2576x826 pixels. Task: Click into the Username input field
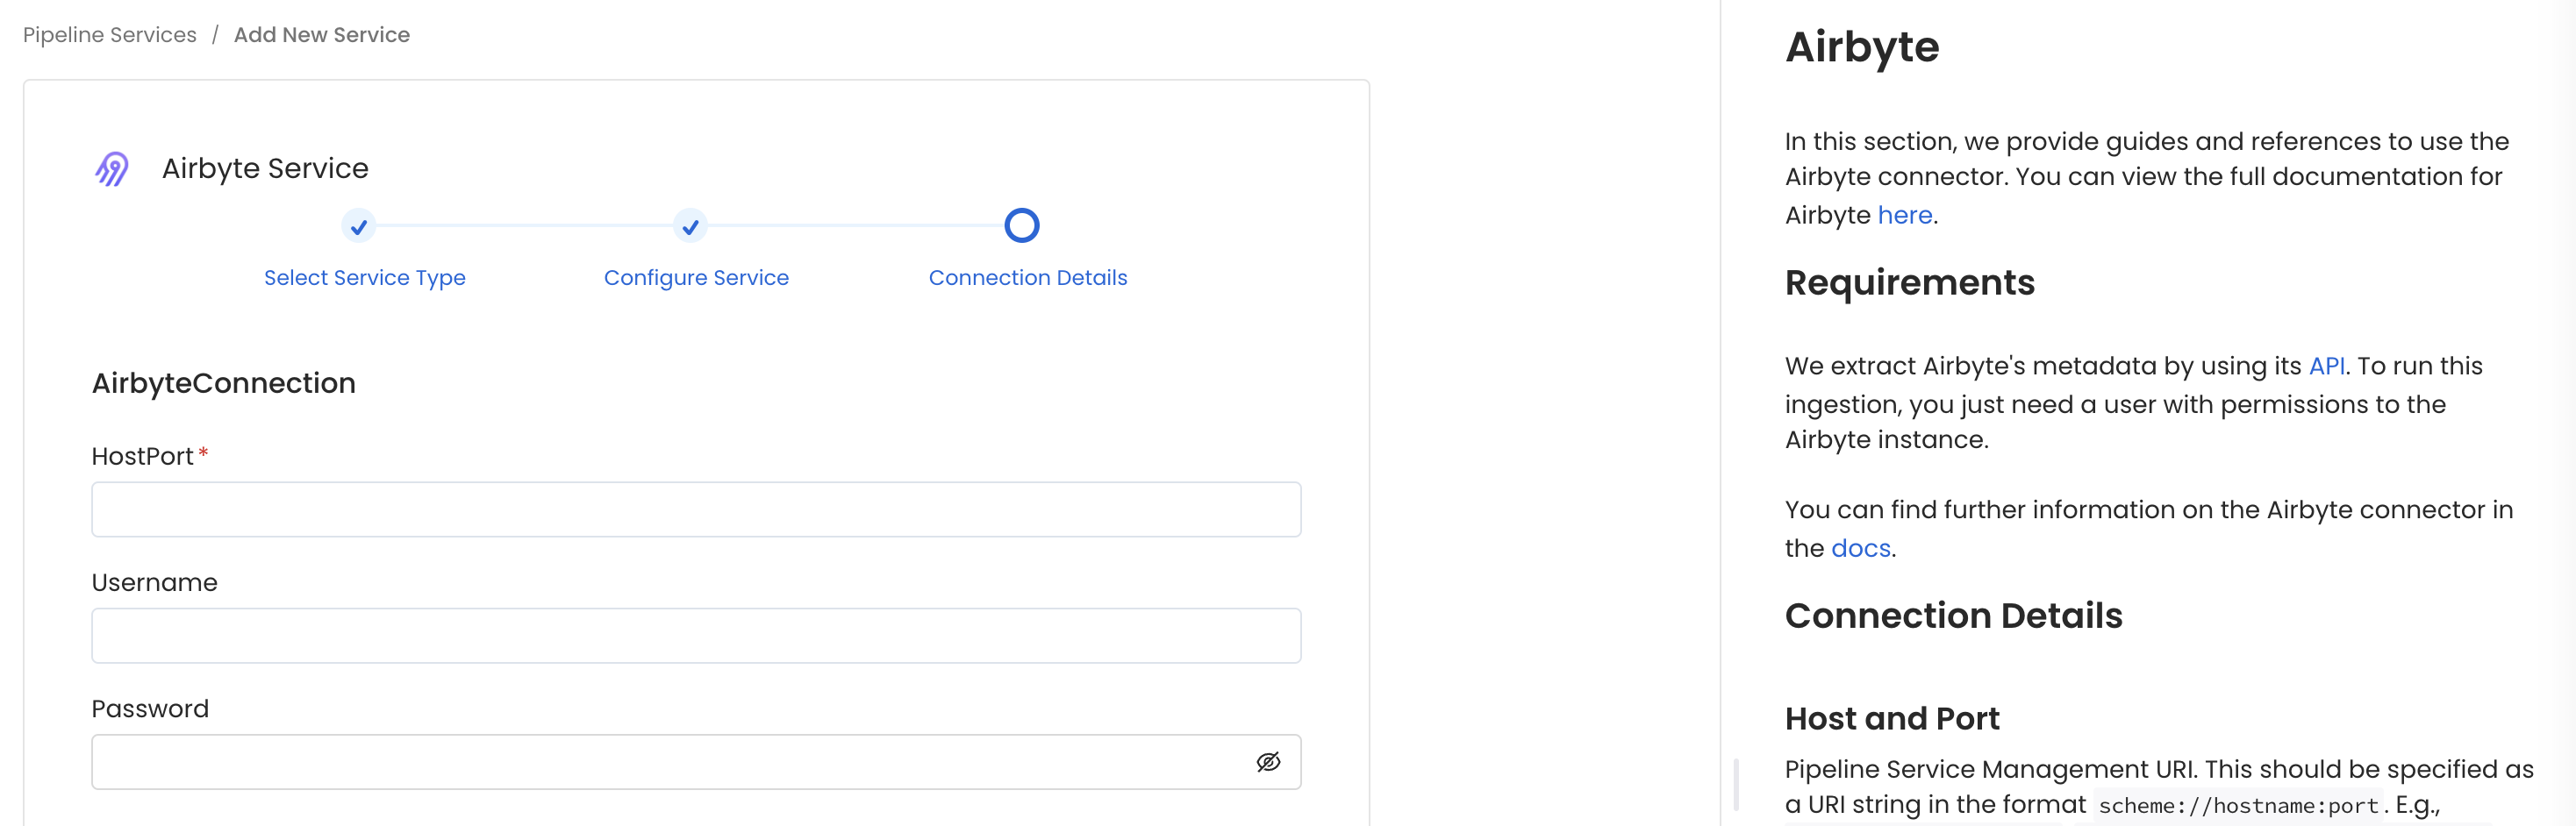pos(696,635)
